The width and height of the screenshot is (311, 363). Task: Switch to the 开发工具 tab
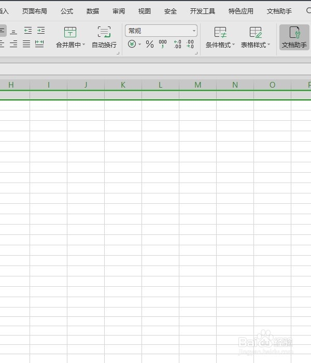tap(203, 11)
